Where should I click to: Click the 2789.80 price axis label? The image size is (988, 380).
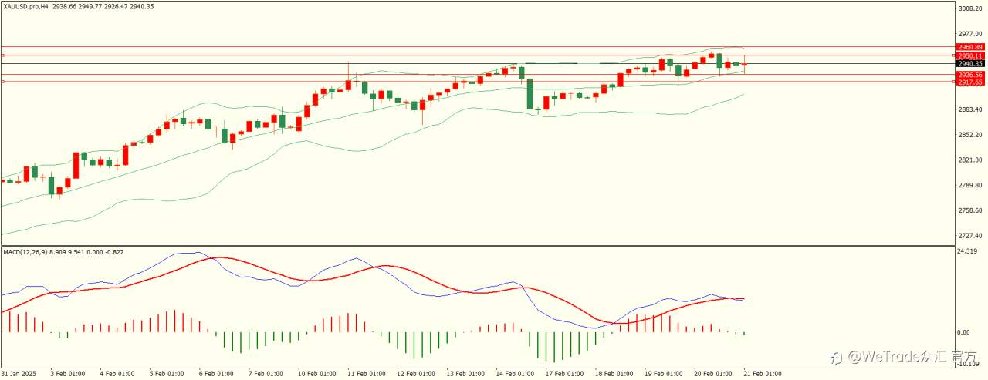[x=970, y=185]
